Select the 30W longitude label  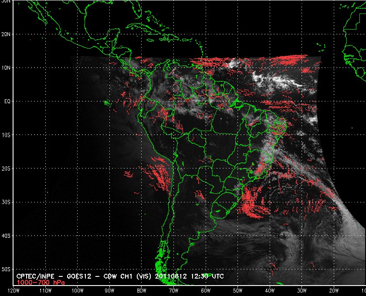pyautogui.click(x=302, y=290)
